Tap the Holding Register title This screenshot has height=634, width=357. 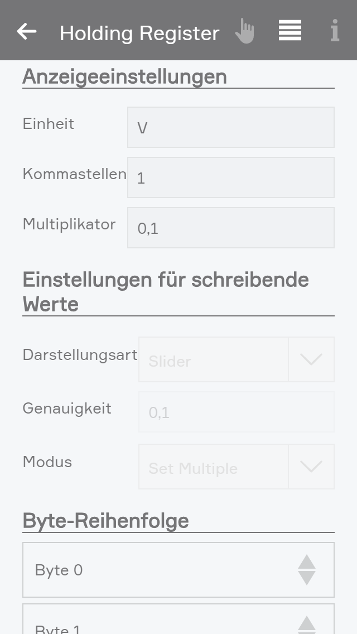[x=139, y=33]
